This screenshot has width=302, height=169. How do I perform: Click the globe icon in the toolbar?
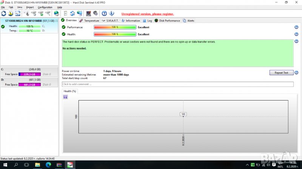click(x=56, y=14)
